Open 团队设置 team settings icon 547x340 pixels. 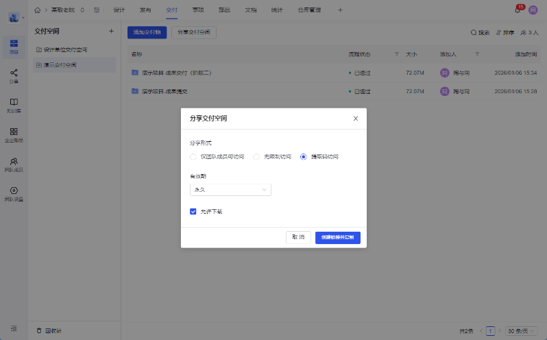click(14, 191)
